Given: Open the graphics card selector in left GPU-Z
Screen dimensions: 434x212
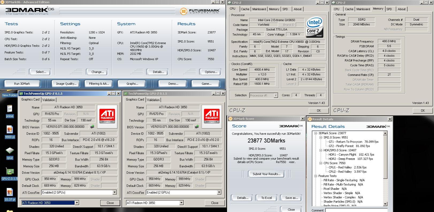Looking at the screenshot, I should click(77, 203).
